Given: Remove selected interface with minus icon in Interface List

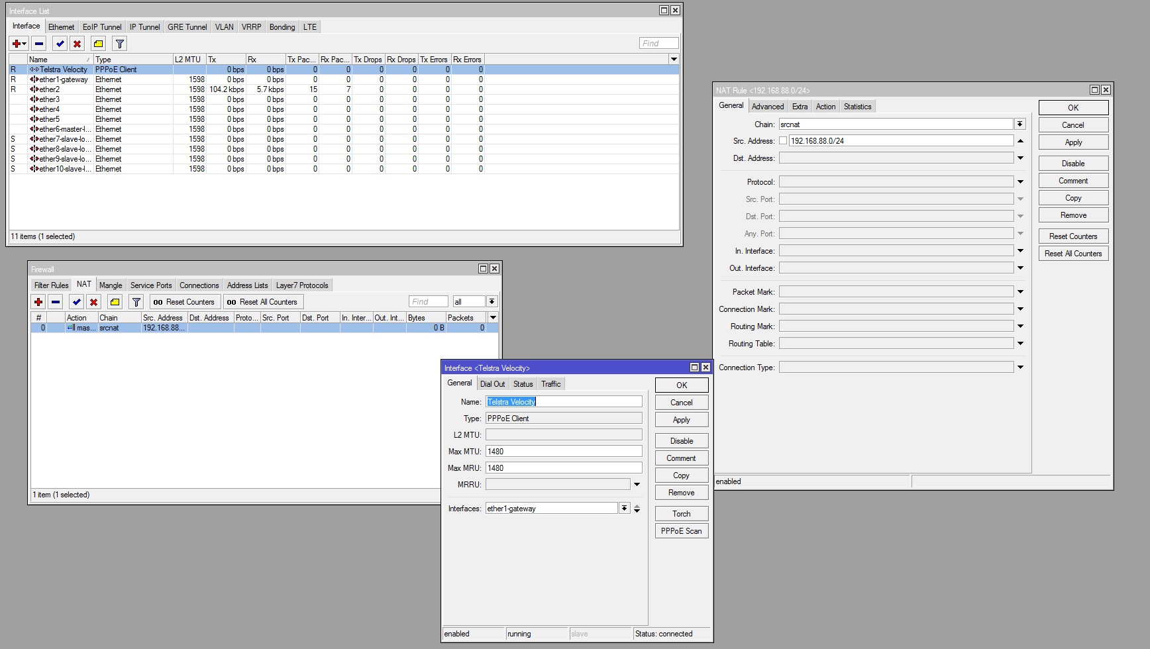Looking at the screenshot, I should pos(39,44).
